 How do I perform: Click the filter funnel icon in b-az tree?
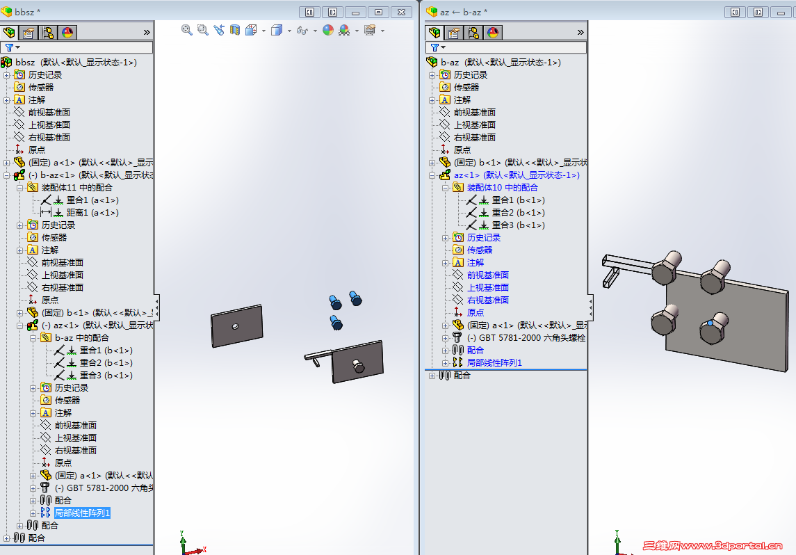tap(434, 47)
